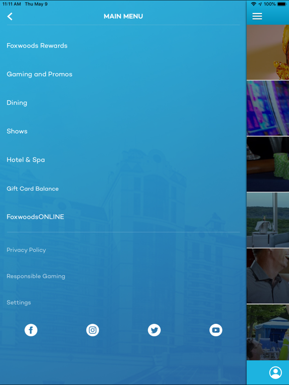Open the YouTube icon
Image resolution: width=289 pixels, height=385 pixels.
(x=216, y=330)
